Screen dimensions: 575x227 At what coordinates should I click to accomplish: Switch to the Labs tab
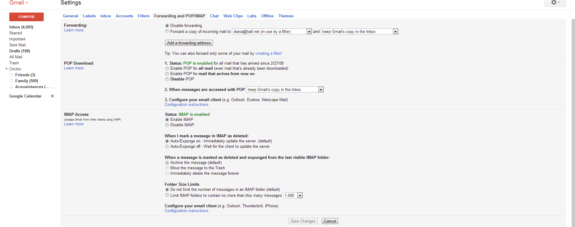[x=252, y=16]
